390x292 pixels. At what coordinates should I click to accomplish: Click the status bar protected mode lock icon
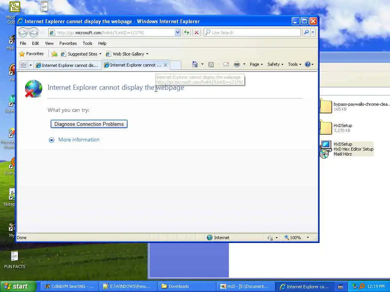coord(270,238)
